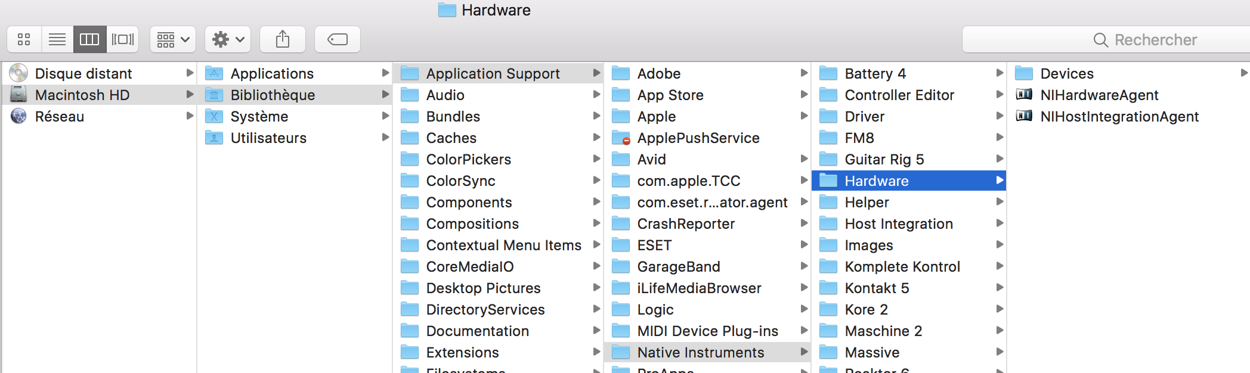Expand the Massive folder arrow
The image size is (1250, 373).
point(1000,352)
